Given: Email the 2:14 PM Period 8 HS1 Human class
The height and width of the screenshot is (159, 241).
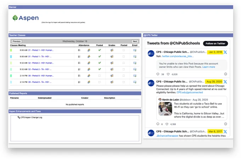Looking at the screenshot, I should (x=135, y=76).
